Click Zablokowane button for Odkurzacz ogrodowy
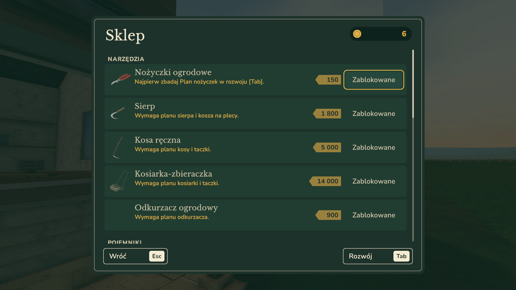This screenshot has height=290, width=516. tap(374, 215)
